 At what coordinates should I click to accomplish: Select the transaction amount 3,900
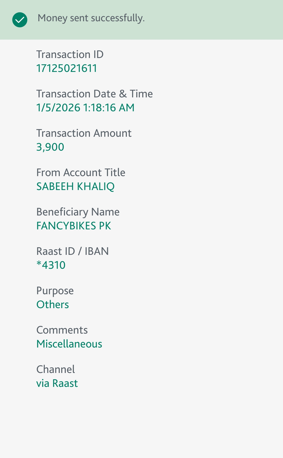(50, 147)
